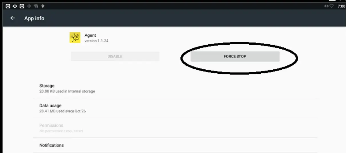This screenshot has width=346, height=153.
Task: Tap the Ethernet arrows icon near clock
Action: tap(326, 6)
